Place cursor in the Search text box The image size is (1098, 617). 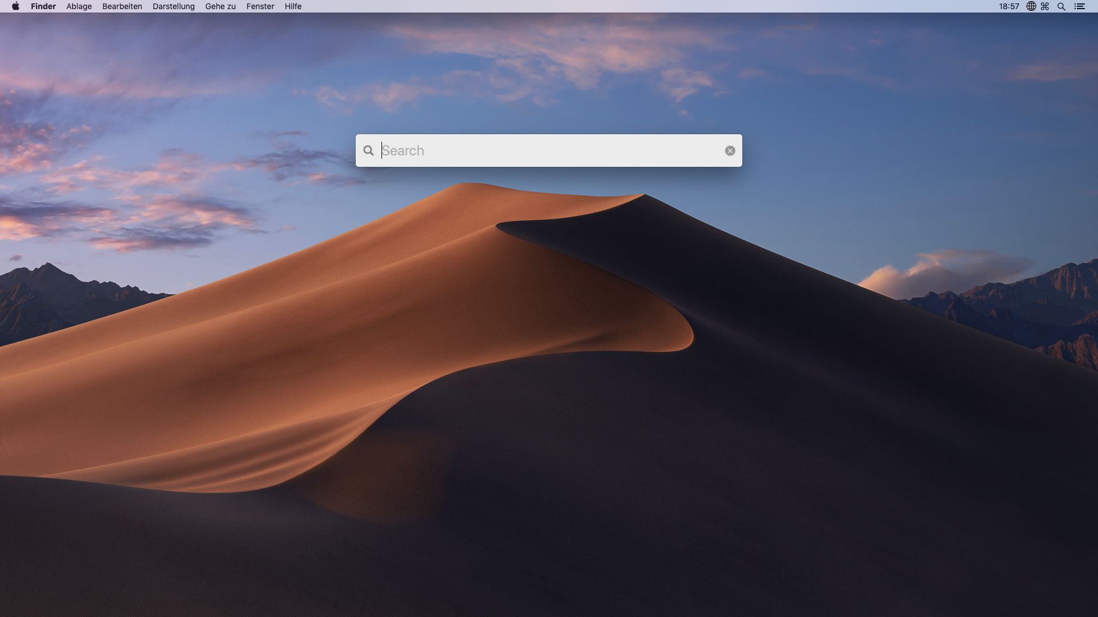point(515,150)
